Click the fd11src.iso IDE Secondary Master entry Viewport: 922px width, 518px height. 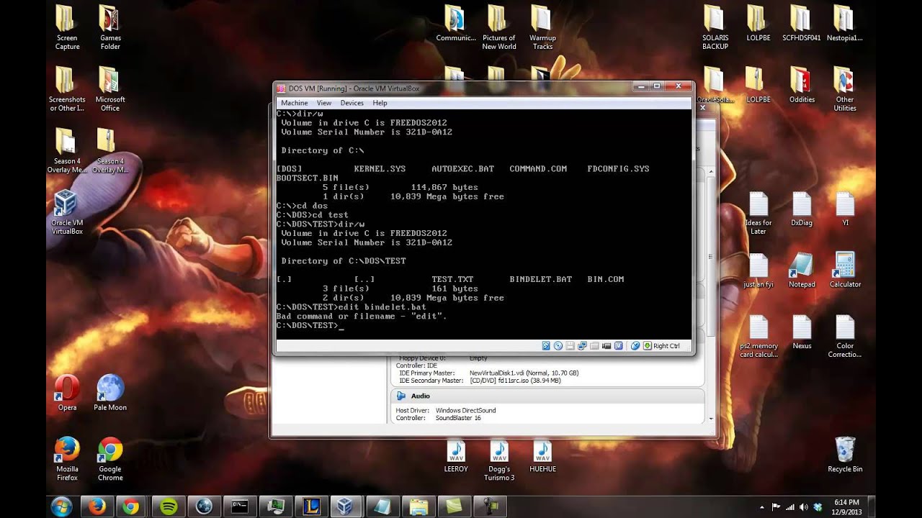tap(515, 381)
